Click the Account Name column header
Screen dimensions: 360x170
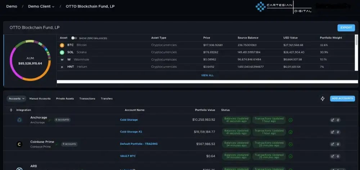pos(135,110)
